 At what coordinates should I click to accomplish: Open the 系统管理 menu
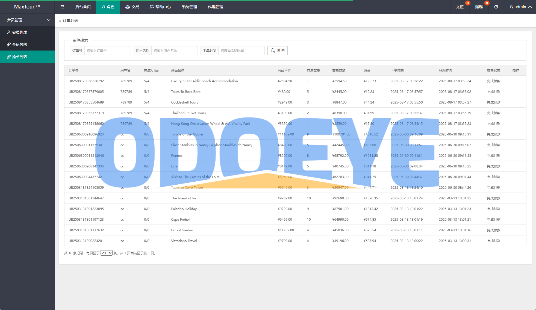click(189, 7)
